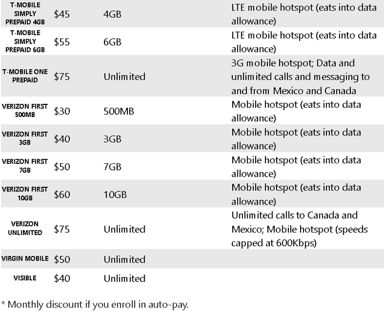
Task: Select the $45 price cell
Action: [62, 14]
